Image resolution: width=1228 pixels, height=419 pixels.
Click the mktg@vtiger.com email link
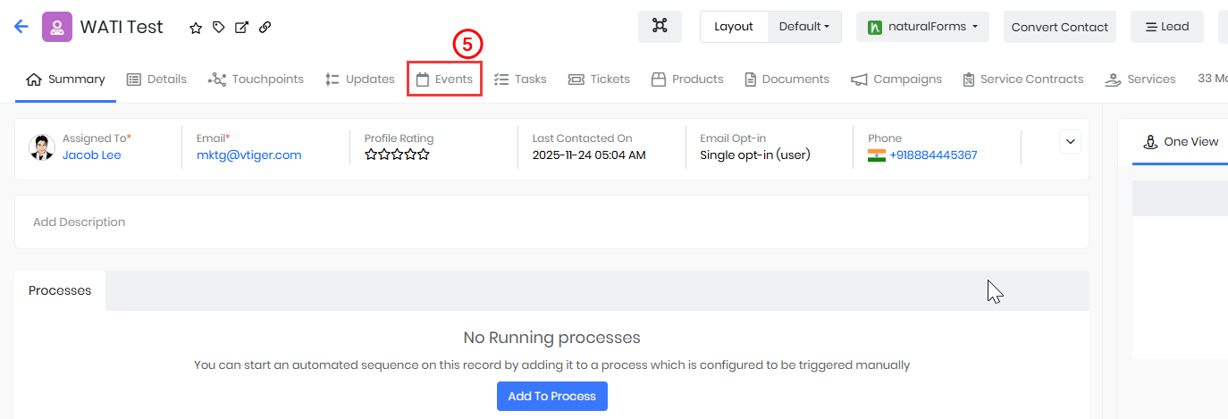(248, 155)
